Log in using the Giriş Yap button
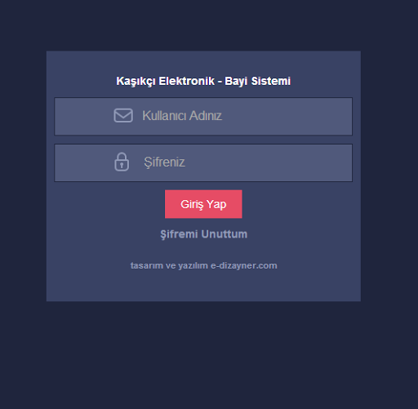 tap(203, 204)
